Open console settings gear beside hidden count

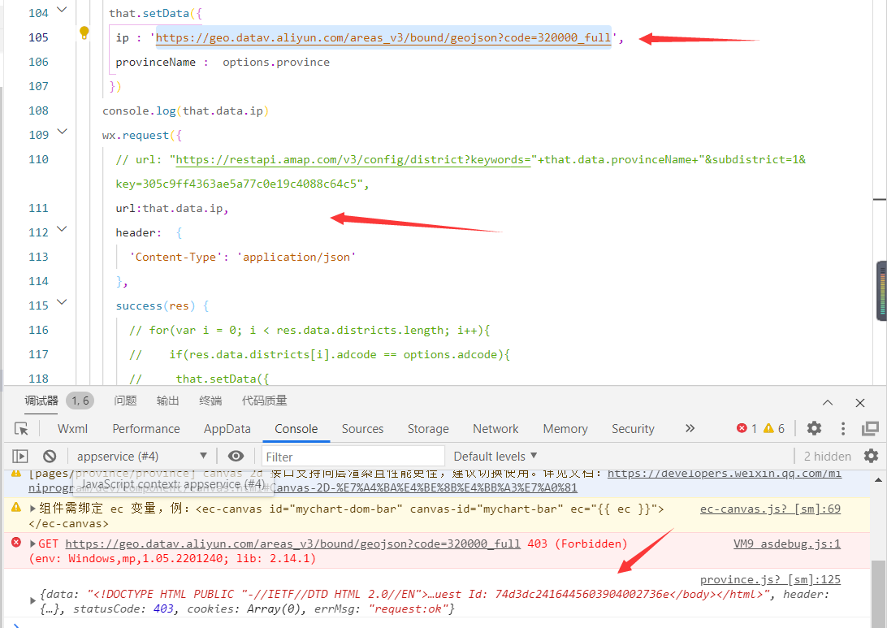point(871,456)
